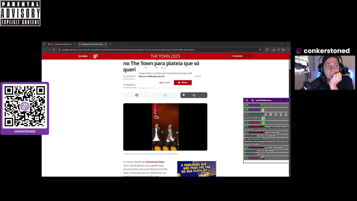Select the message 'agora so falta moto'

coord(272,132)
